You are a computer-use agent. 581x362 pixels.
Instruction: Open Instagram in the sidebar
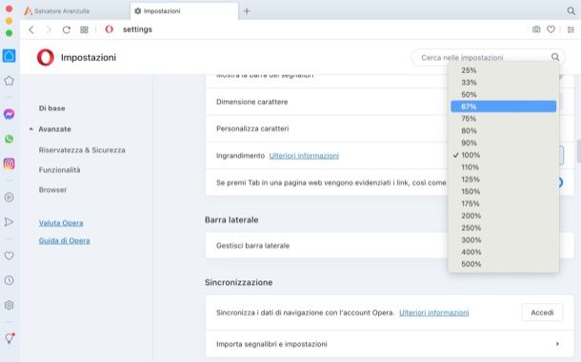tap(9, 163)
